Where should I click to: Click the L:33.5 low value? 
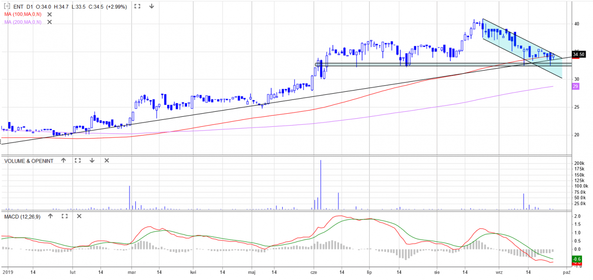tap(78, 7)
